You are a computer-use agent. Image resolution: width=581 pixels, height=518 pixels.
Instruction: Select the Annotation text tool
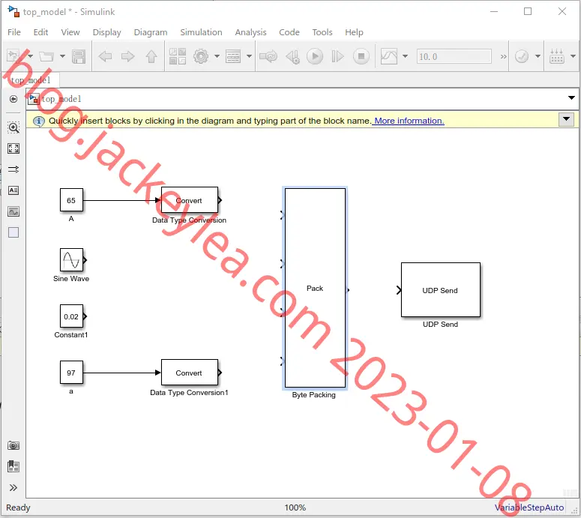13,190
